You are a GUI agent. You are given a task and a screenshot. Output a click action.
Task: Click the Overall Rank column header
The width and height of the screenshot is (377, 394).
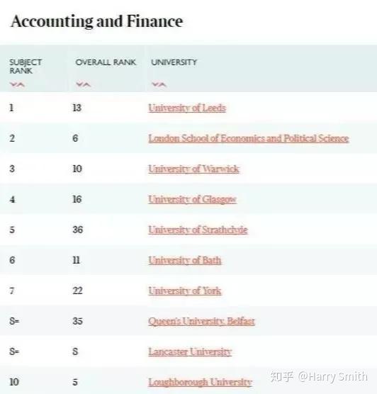(106, 62)
